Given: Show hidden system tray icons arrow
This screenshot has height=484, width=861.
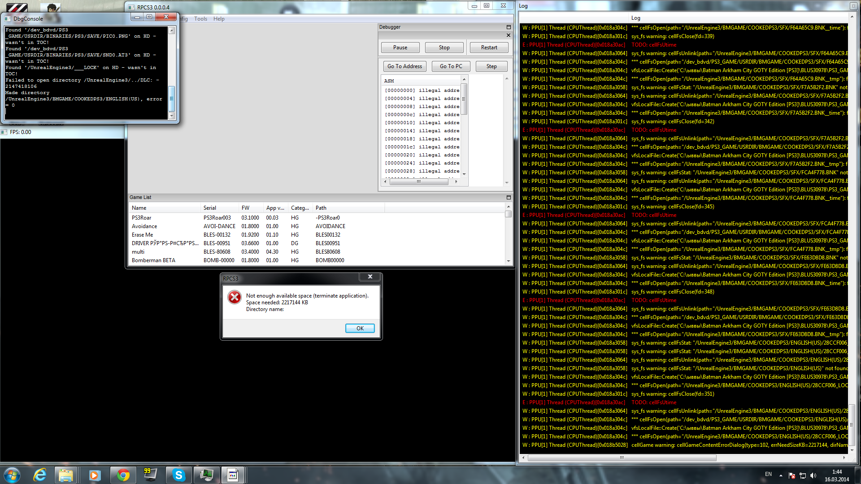Looking at the screenshot, I should coord(781,475).
